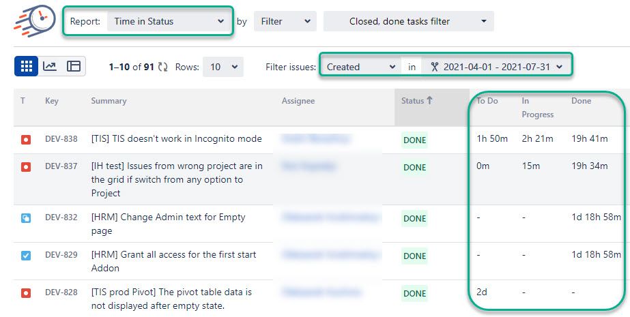Image resolution: width=630 pixels, height=317 pixels.
Task: Open Closed, done tasks filter dropdown
Action: click(x=409, y=21)
